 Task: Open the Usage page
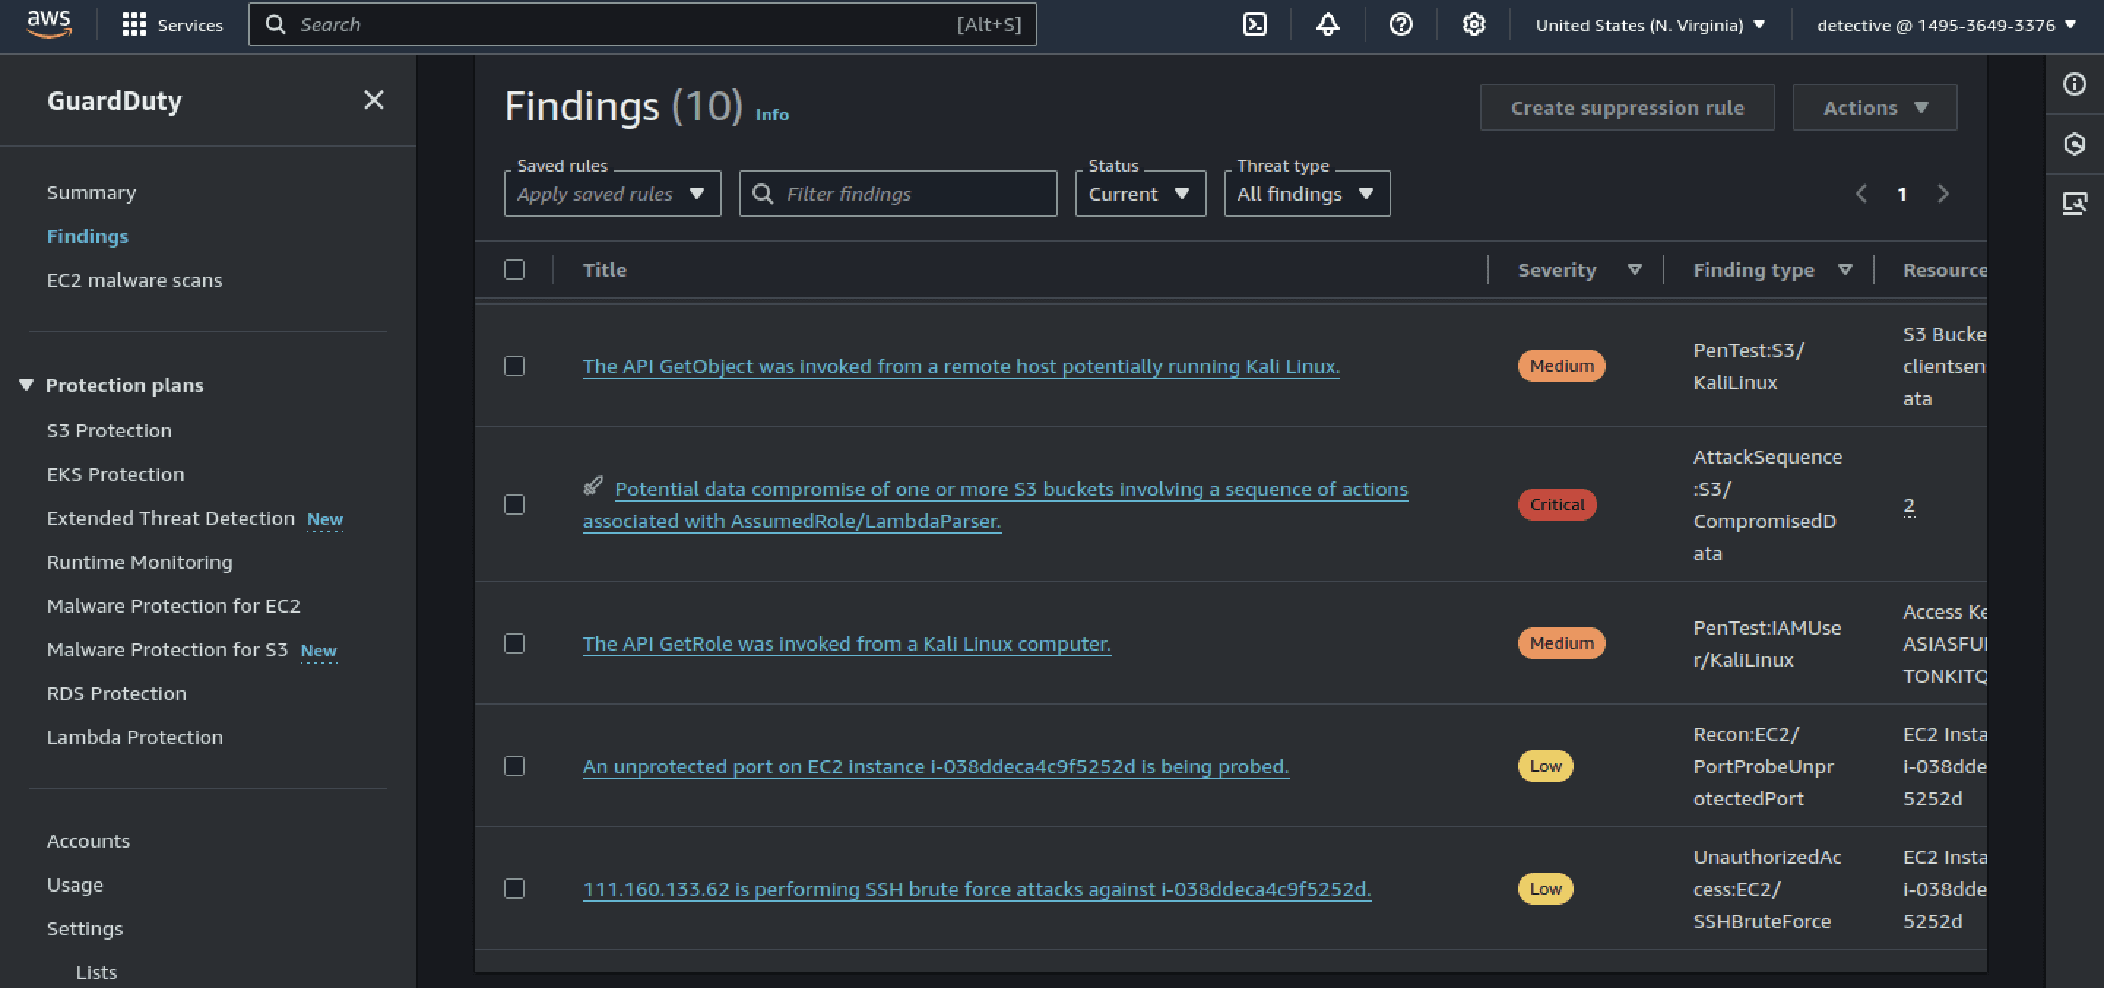pos(75,885)
